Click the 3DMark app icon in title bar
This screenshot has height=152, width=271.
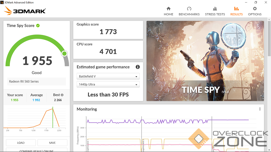click(x=2, y=3)
